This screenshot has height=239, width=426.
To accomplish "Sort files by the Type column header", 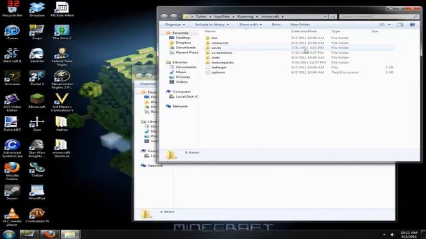I will pos(335,31).
